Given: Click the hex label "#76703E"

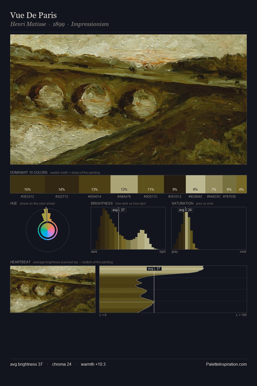Looking at the screenshot, I should [230, 197].
